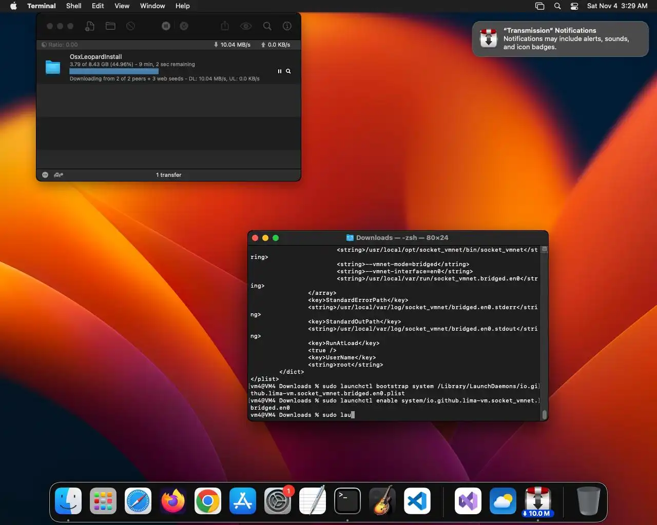Screen dimensions: 657x525
Task: Open the Shell menu
Action: pyautogui.click(x=74, y=6)
